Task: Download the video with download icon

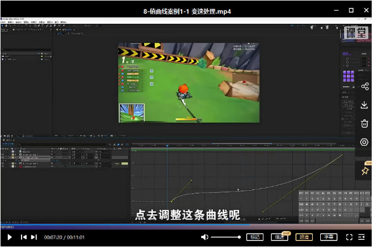Action: tap(365, 105)
